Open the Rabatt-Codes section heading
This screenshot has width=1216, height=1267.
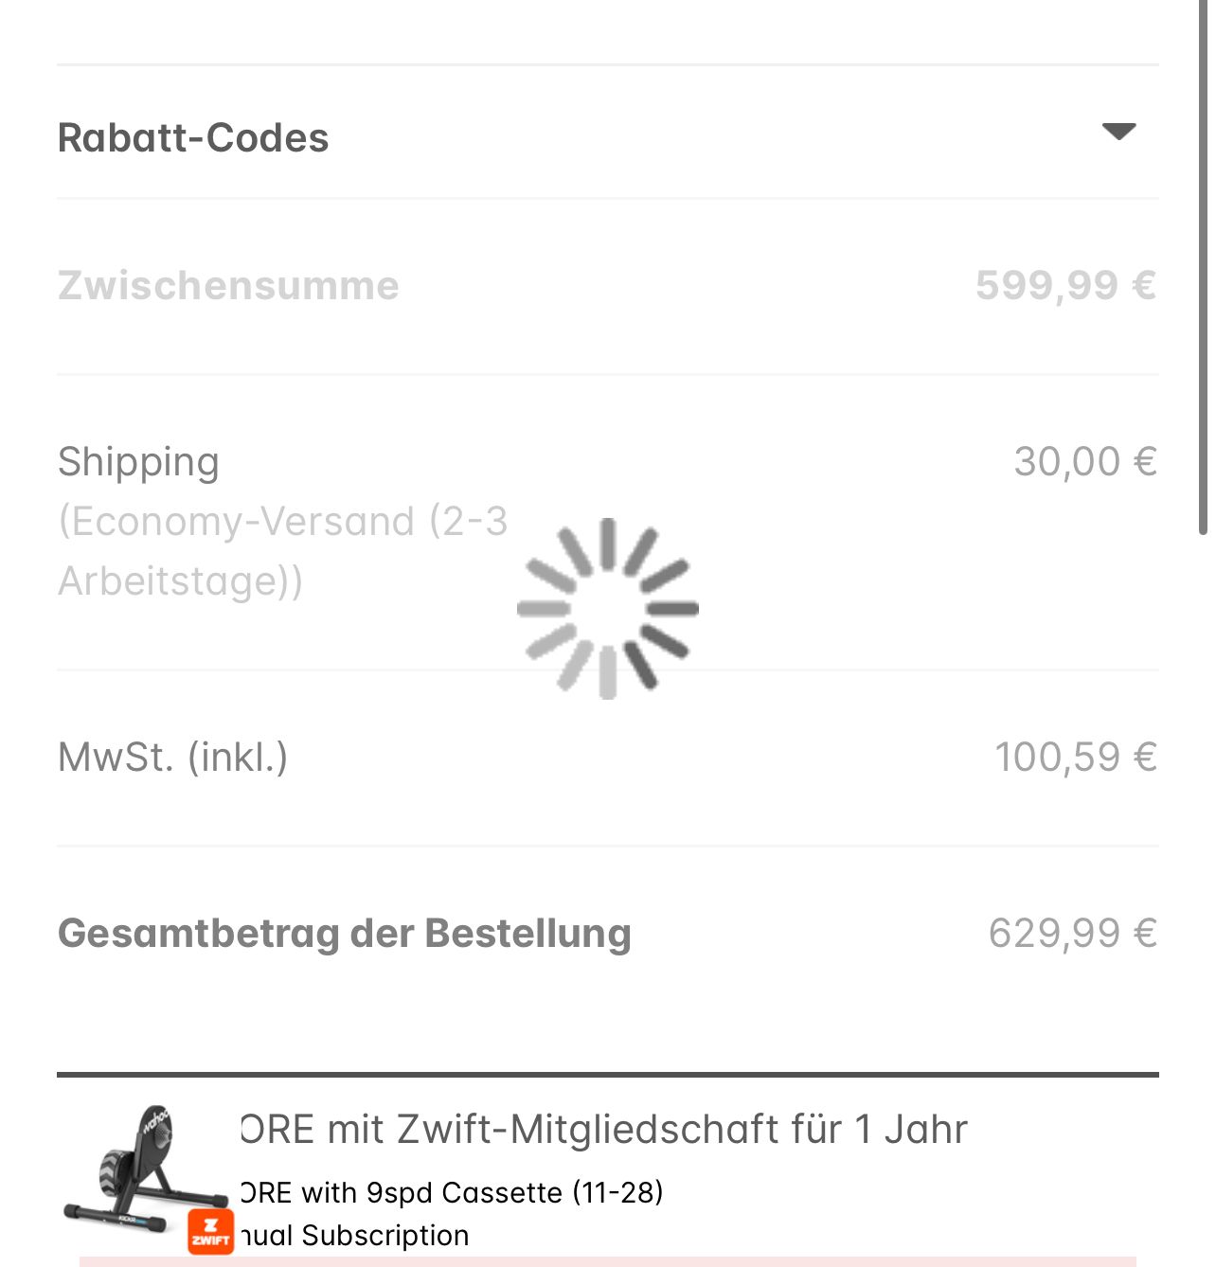pyautogui.click(x=193, y=138)
